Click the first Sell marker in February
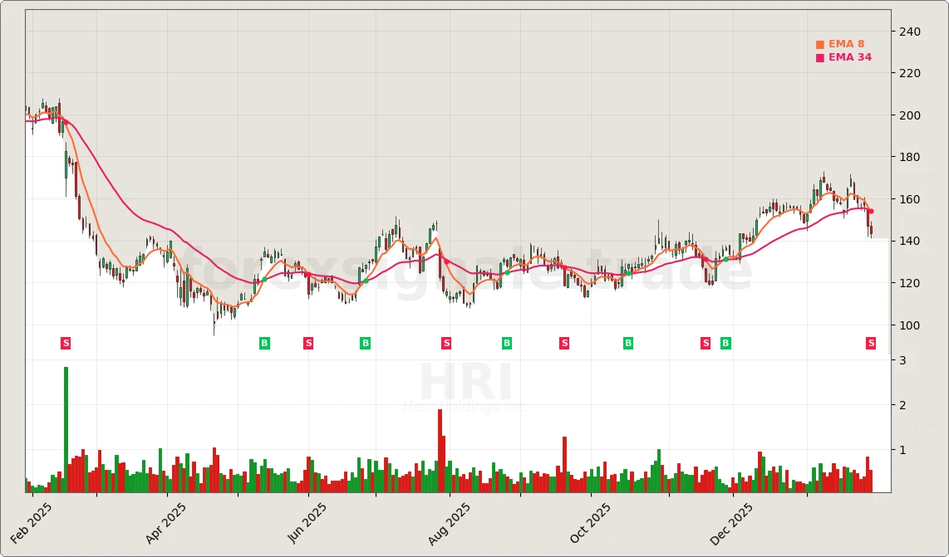Viewport: 949px width, 557px height. tap(66, 342)
